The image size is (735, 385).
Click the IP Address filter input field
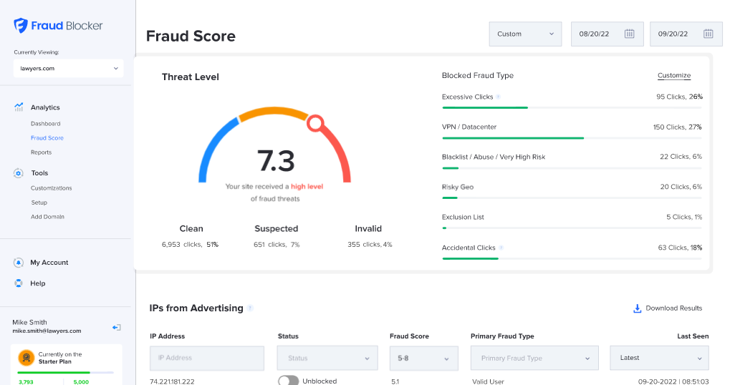coord(206,358)
